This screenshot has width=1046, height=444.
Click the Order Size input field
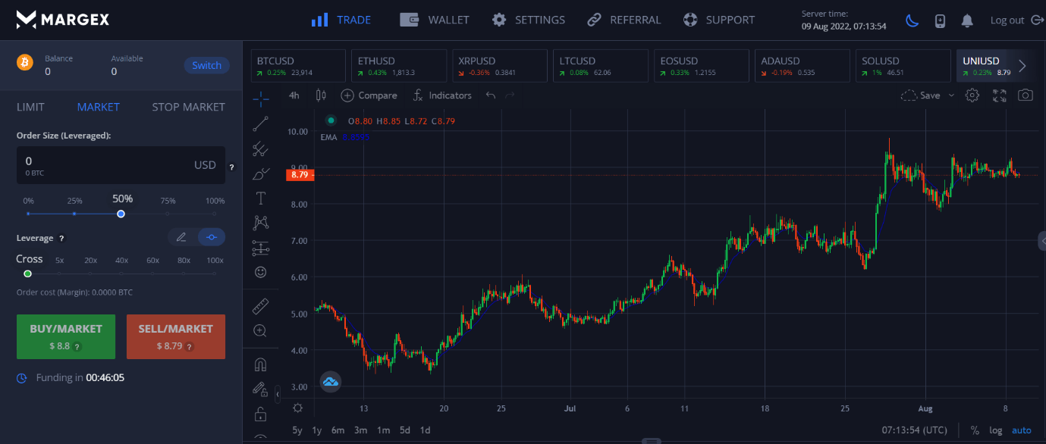[x=106, y=164]
